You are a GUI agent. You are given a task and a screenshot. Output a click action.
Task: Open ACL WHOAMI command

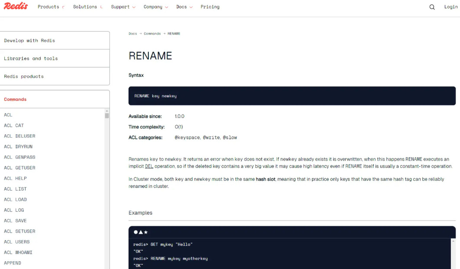(x=18, y=252)
